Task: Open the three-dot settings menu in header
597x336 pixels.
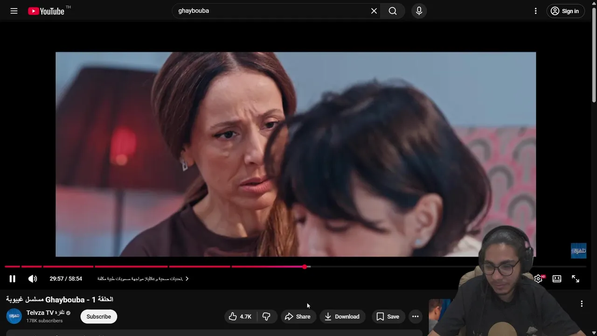Action: pos(536,11)
